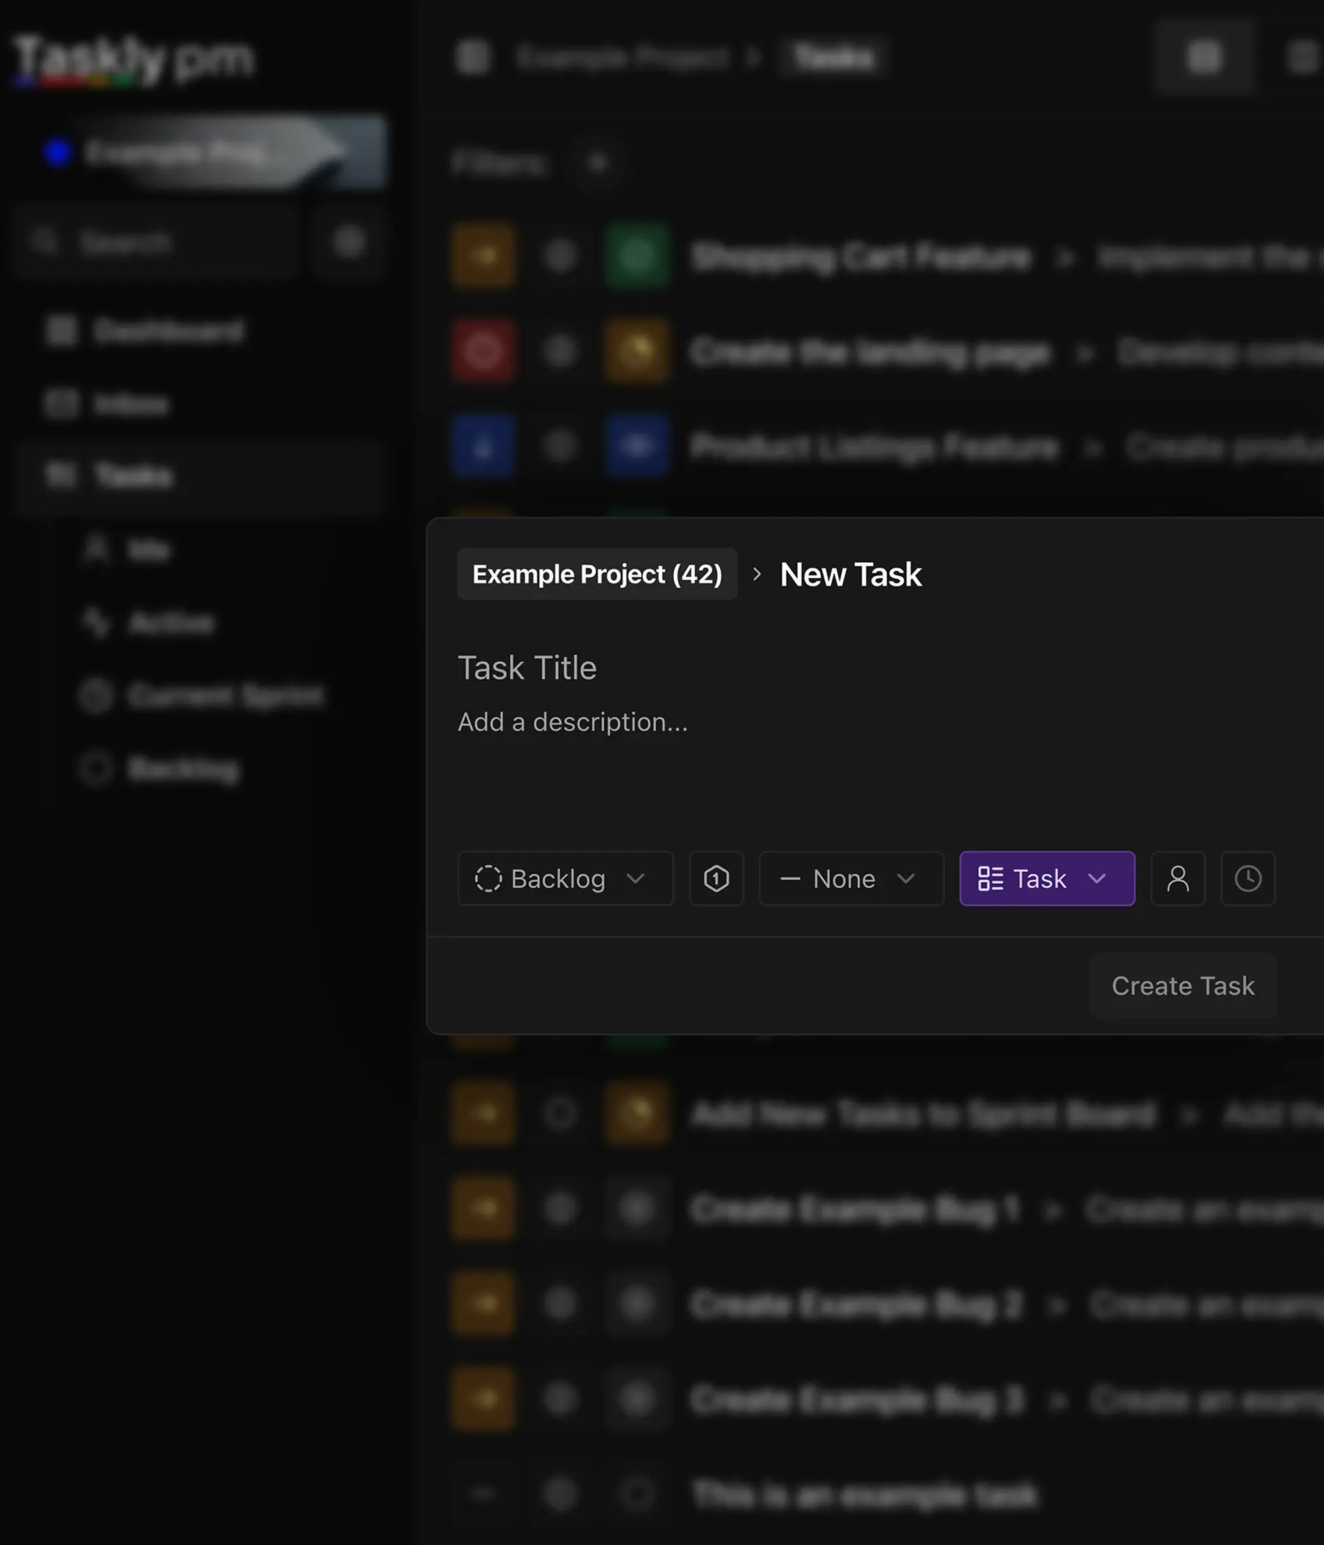
Task: Open the Backlog status dropdown
Action: 565,878
